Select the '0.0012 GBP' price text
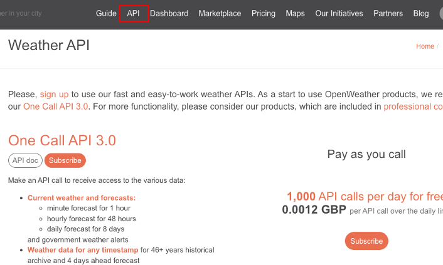Screen dimensions: 443x265 tap(314, 210)
